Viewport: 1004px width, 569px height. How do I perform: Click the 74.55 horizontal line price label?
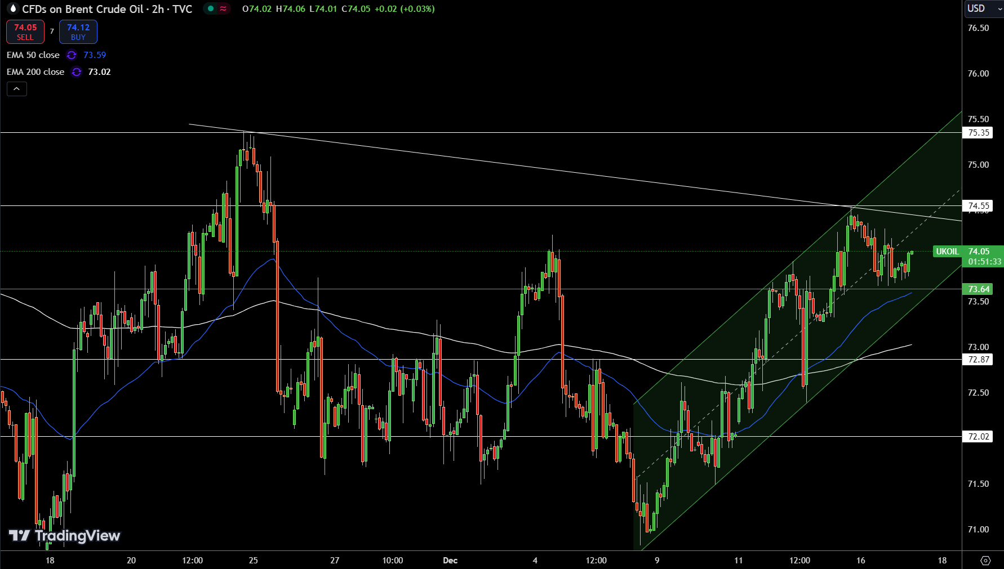pyautogui.click(x=979, y=206)
